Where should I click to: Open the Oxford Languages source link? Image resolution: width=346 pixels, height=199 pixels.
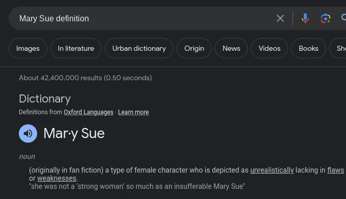(x=88, y=112)
